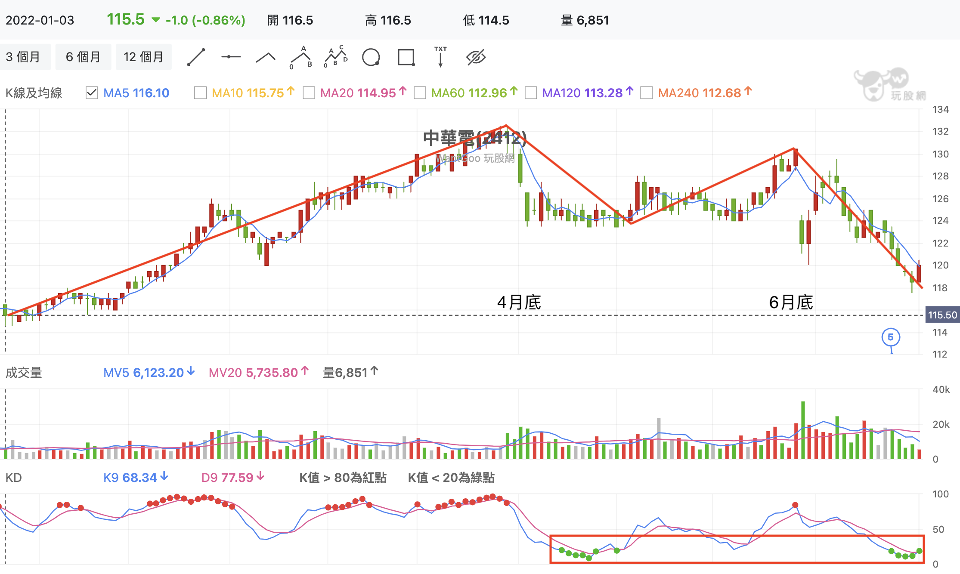
Task: Switch to the 3 個月 range tab
Action: coord(23,57)
